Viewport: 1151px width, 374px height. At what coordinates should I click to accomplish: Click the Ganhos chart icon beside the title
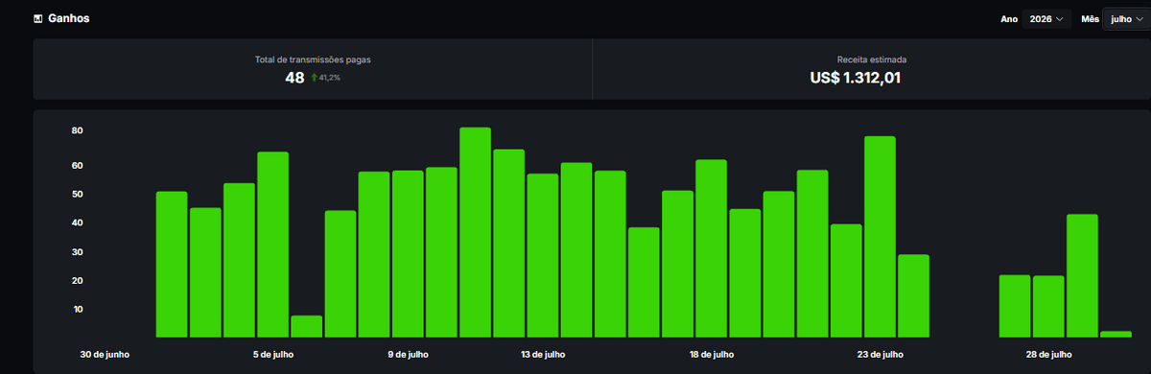(37, 19)
